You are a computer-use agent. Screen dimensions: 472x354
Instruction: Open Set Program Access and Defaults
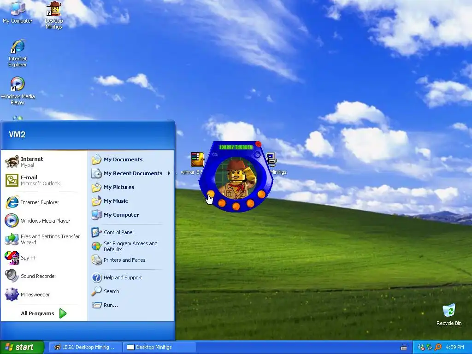(x=131, y=246)
